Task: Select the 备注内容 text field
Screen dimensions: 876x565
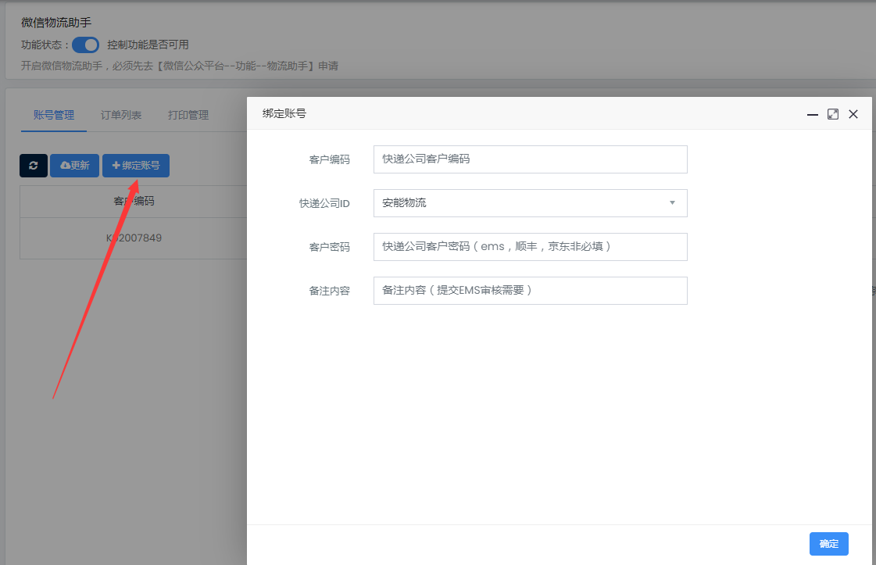Action: (530, 291)
